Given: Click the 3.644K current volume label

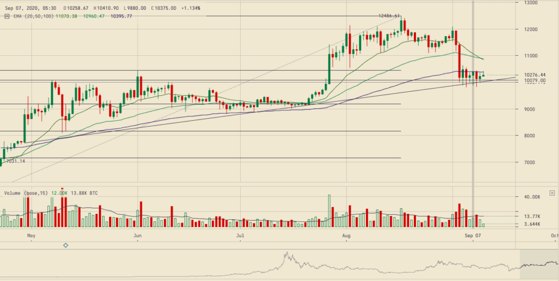Looking at the screenshot, I should [x=532, y=224].
